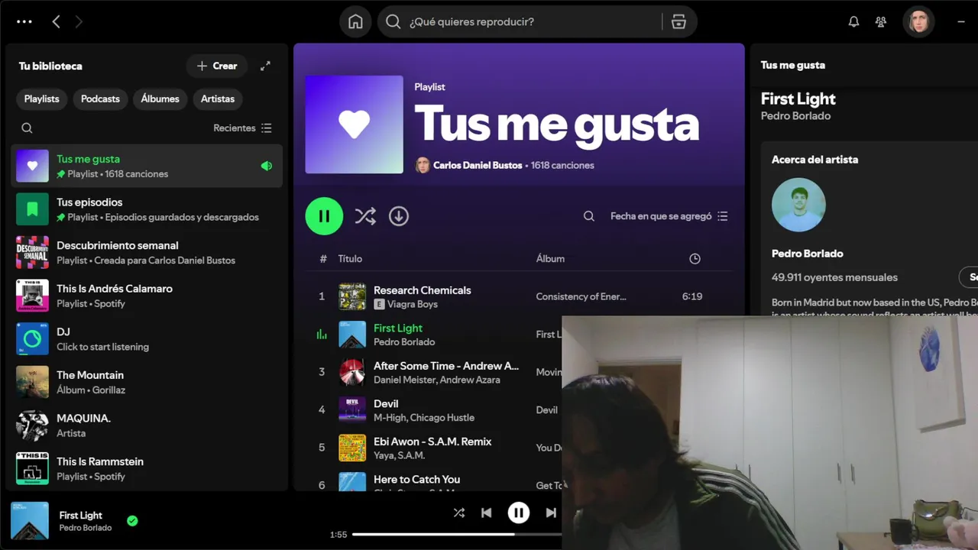Open Friend Activity icon
This screenshot has width=978, height=550.
881,21
